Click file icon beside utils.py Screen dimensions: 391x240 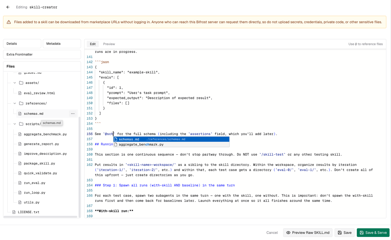(20, 202)
